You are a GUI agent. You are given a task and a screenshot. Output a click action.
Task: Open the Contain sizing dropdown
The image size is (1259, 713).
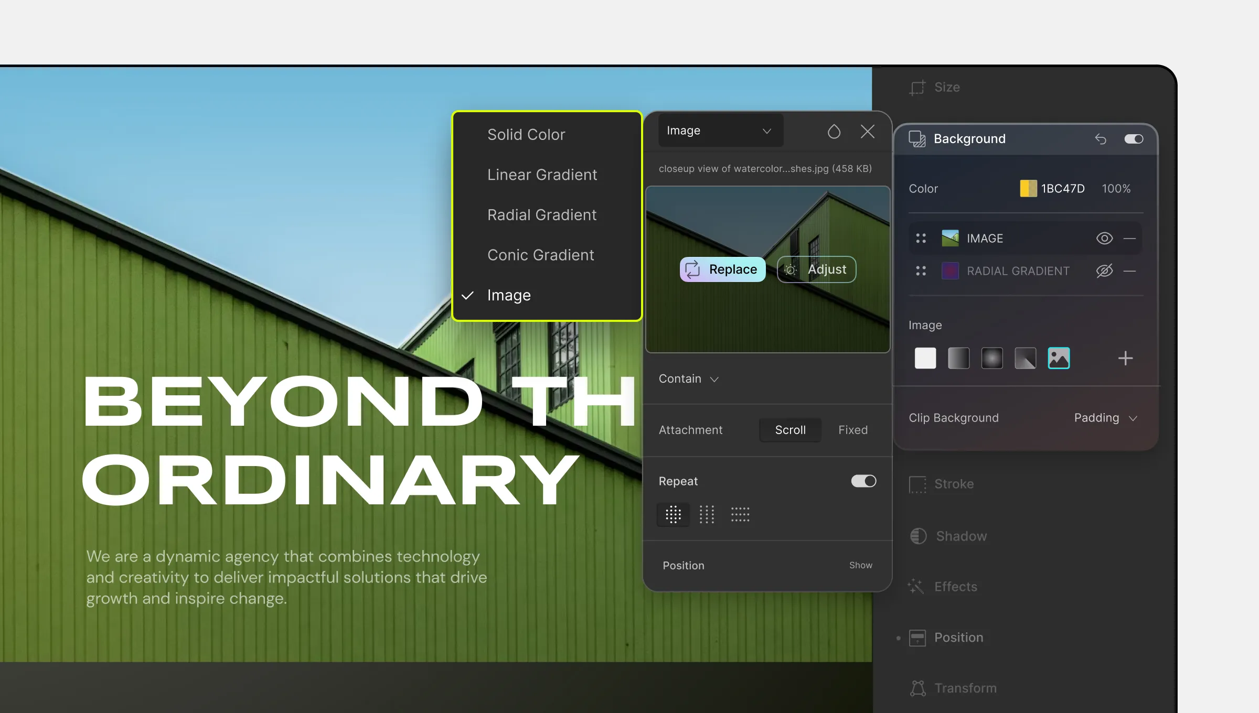click(688, 379)
